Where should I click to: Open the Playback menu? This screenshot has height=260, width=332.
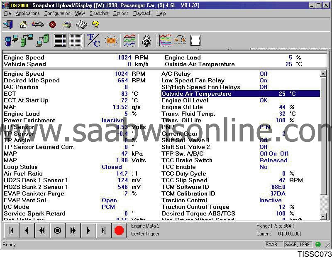(142, 13)
